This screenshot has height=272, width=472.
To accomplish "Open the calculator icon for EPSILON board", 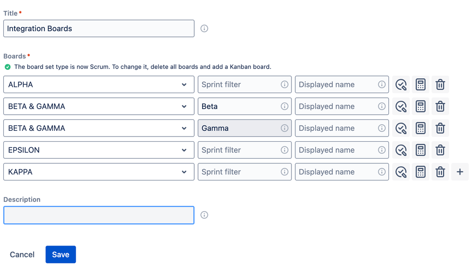I will (x=421, y=150).
